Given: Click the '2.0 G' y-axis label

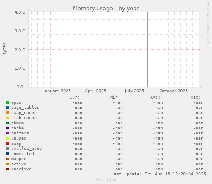Looking at the screenshot, I should point(20,50).
